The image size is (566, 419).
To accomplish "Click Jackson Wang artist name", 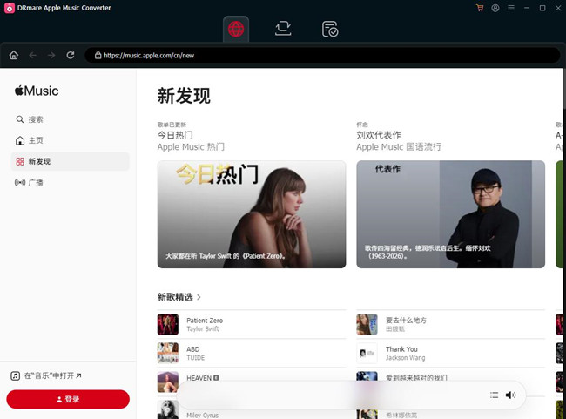I will (x=406, y=358).
